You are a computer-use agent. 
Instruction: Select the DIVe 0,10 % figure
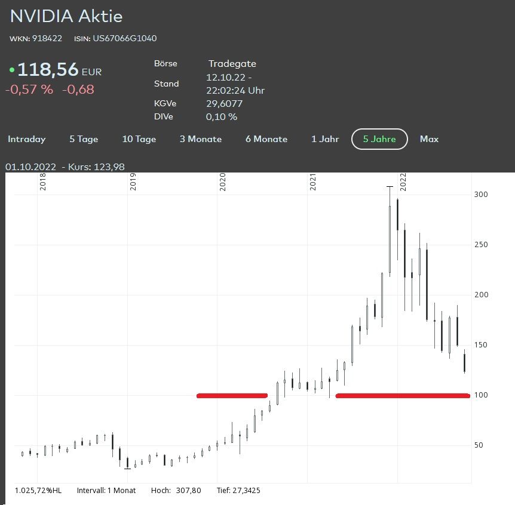[221, 117]
